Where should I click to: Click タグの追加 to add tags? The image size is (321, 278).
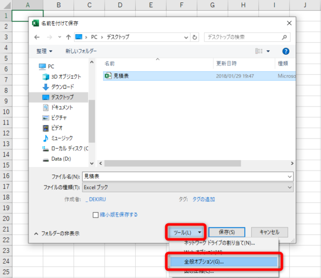point(203,199)
